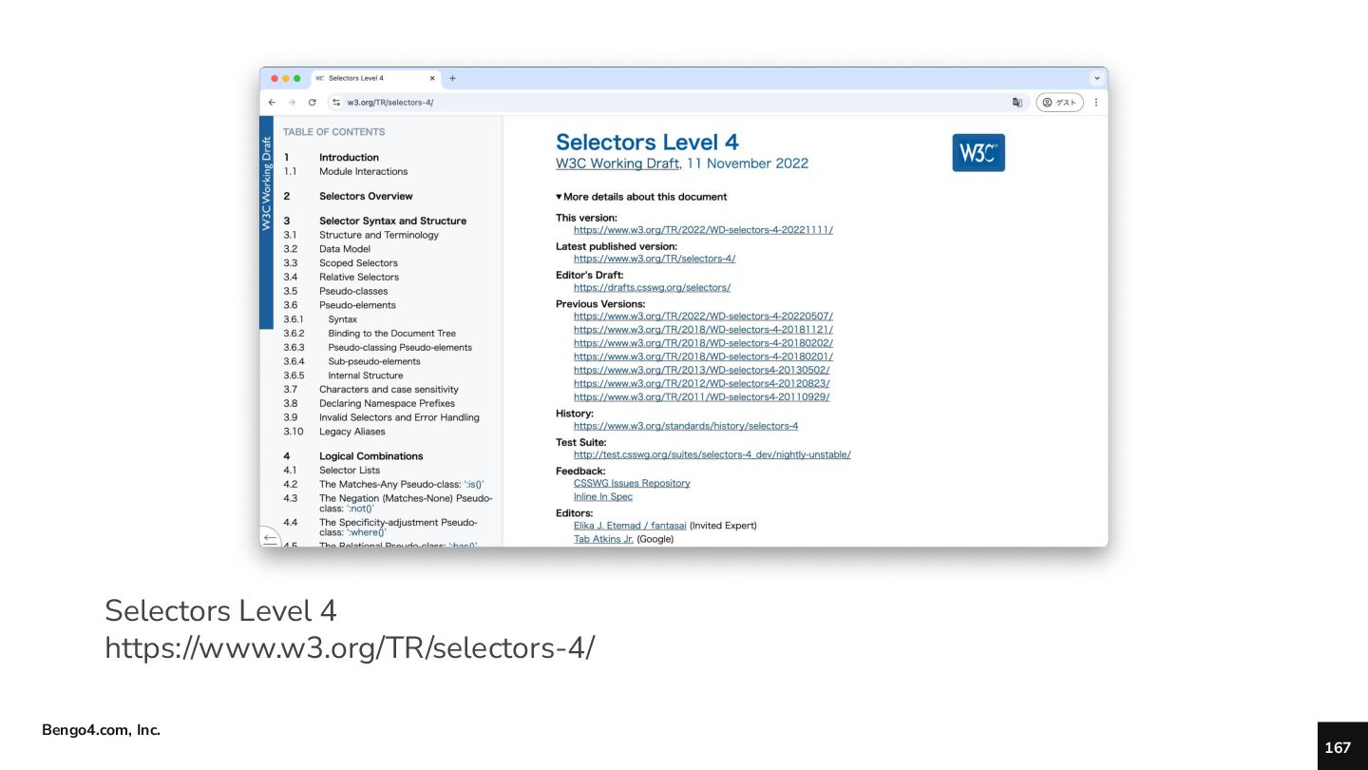The image size is (1368, 770).
Task: Open previous version WD-selectors-4-20180202 link
Action: tap(703, 343)
